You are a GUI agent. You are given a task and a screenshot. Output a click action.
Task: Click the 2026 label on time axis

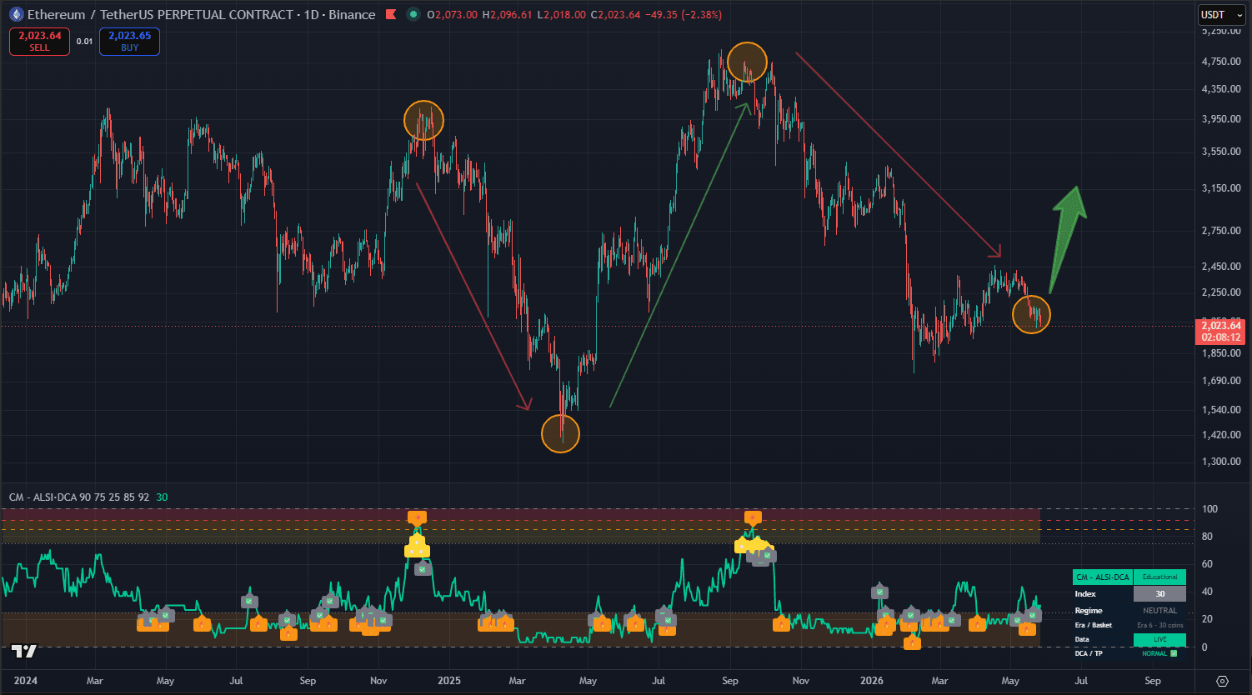click(870, 681)
